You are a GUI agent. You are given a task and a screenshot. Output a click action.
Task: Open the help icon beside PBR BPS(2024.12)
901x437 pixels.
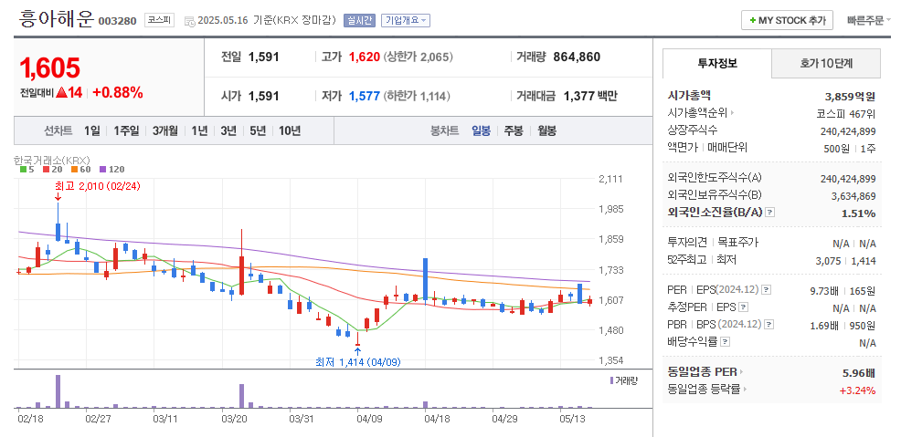769,325
